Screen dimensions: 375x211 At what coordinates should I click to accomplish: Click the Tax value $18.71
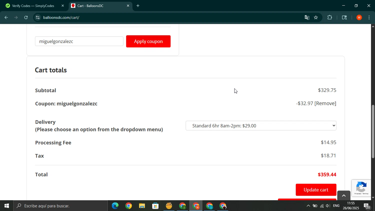[x=328, y=156]
